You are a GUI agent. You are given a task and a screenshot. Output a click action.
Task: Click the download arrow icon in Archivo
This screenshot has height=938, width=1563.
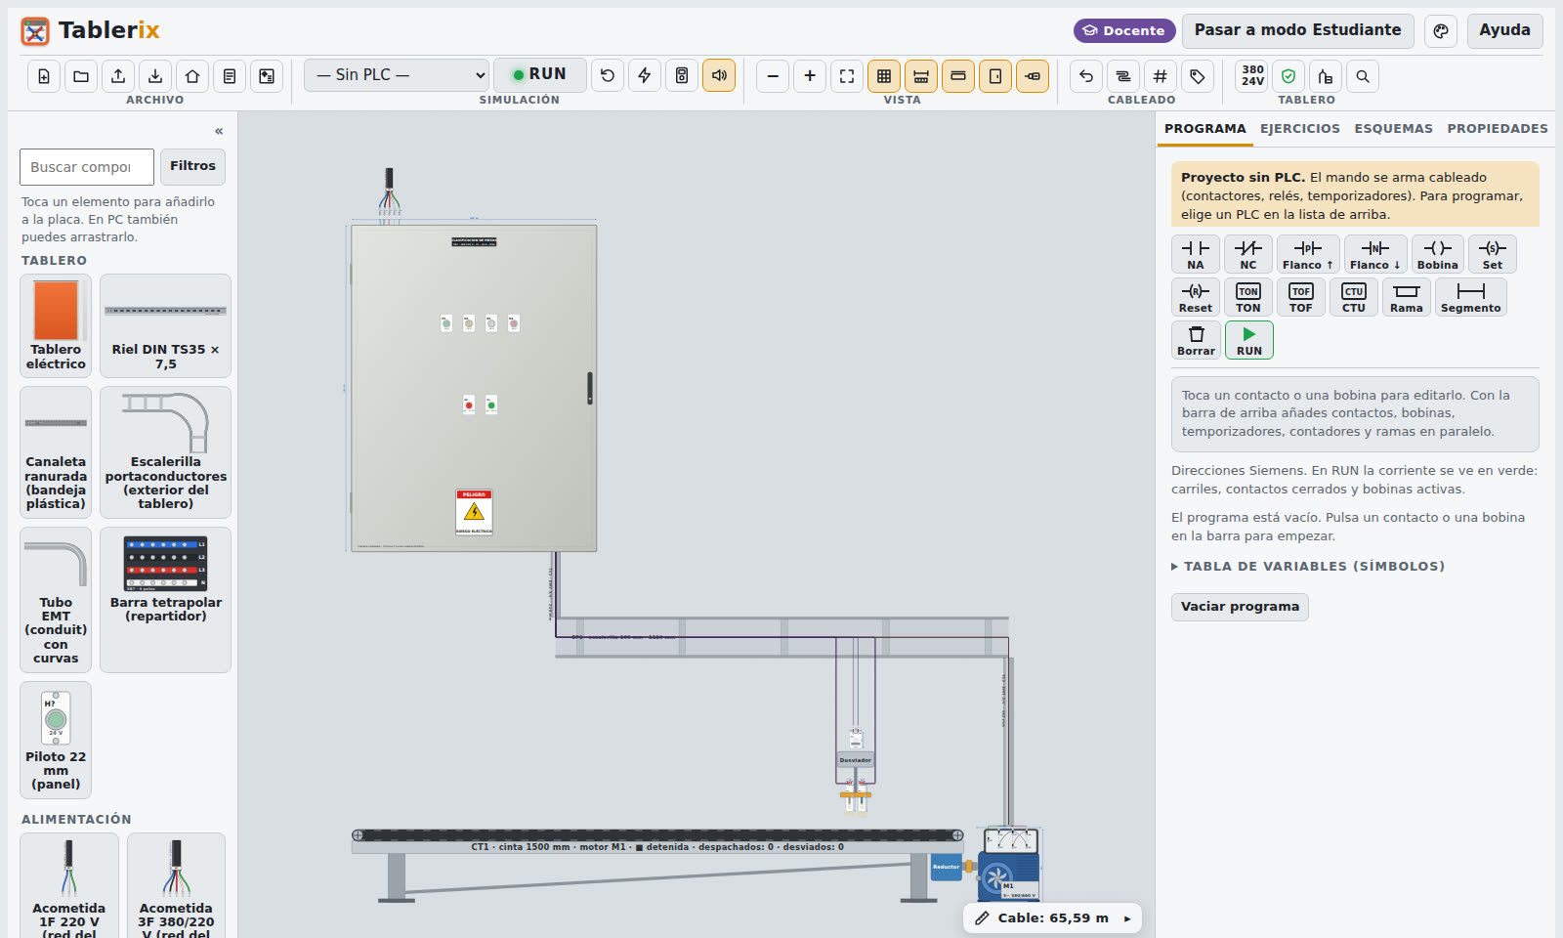tap(155, 76)
